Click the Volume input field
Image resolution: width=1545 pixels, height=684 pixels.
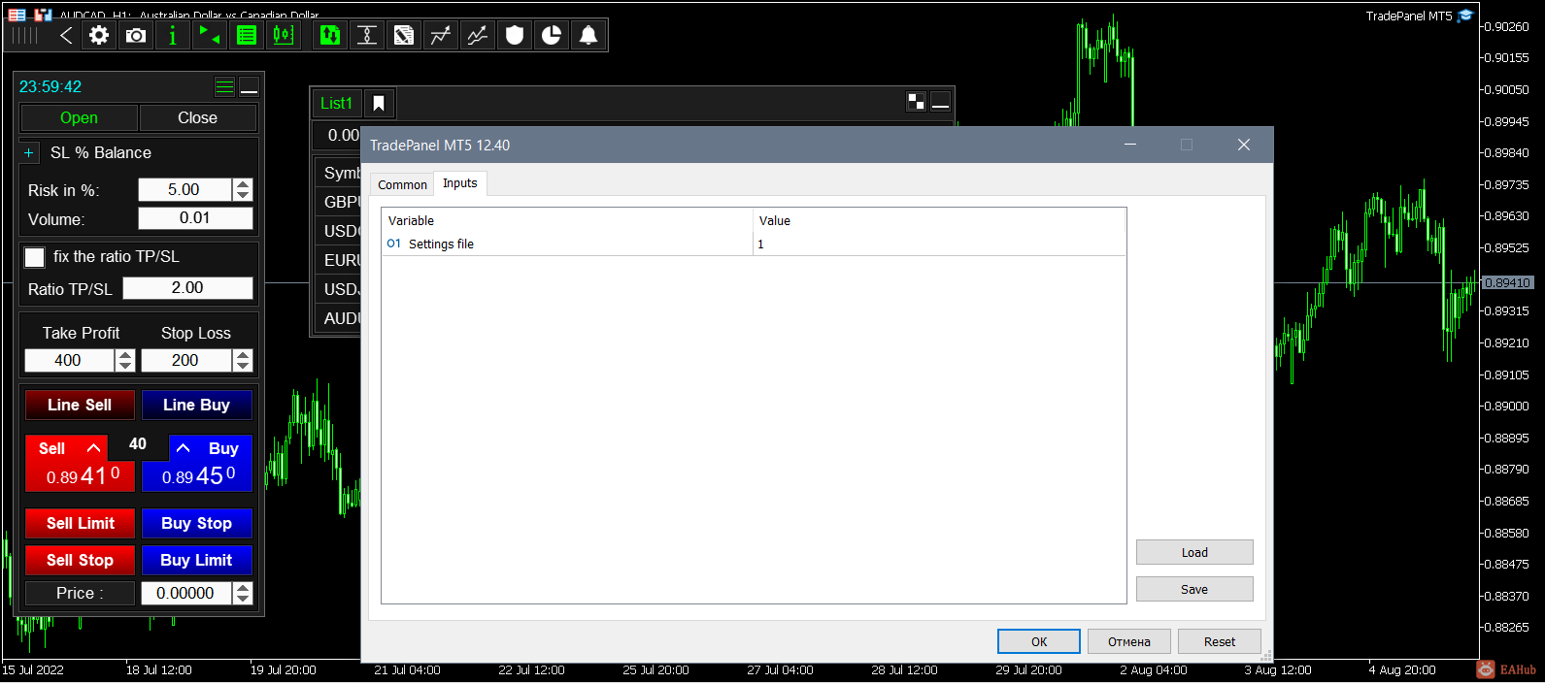[x=195, y=218]
